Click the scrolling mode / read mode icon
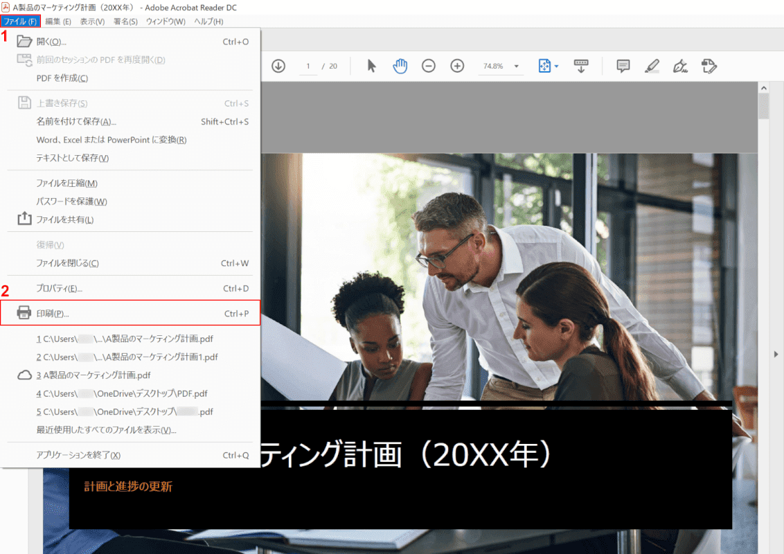The image size is (784, 554). [x=581, y=66]
